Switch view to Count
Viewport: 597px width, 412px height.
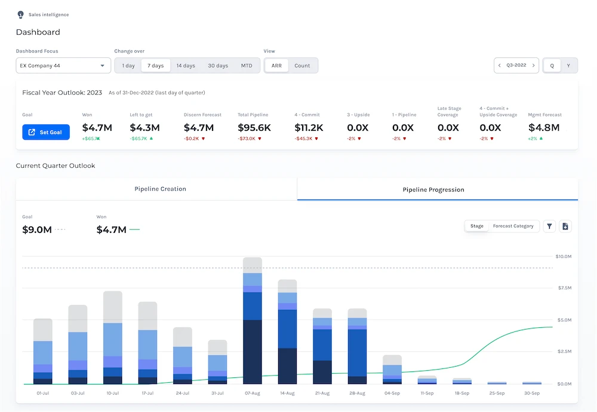click(302, 66)
